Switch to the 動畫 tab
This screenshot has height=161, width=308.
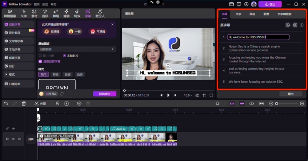(266, 14)
